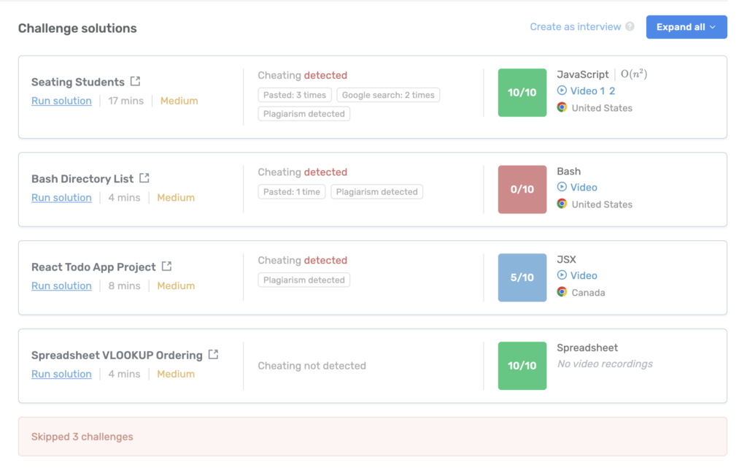Viewport: 747px width, 468px height.
Task: Click React Todo App Project title
Action: 93,267
